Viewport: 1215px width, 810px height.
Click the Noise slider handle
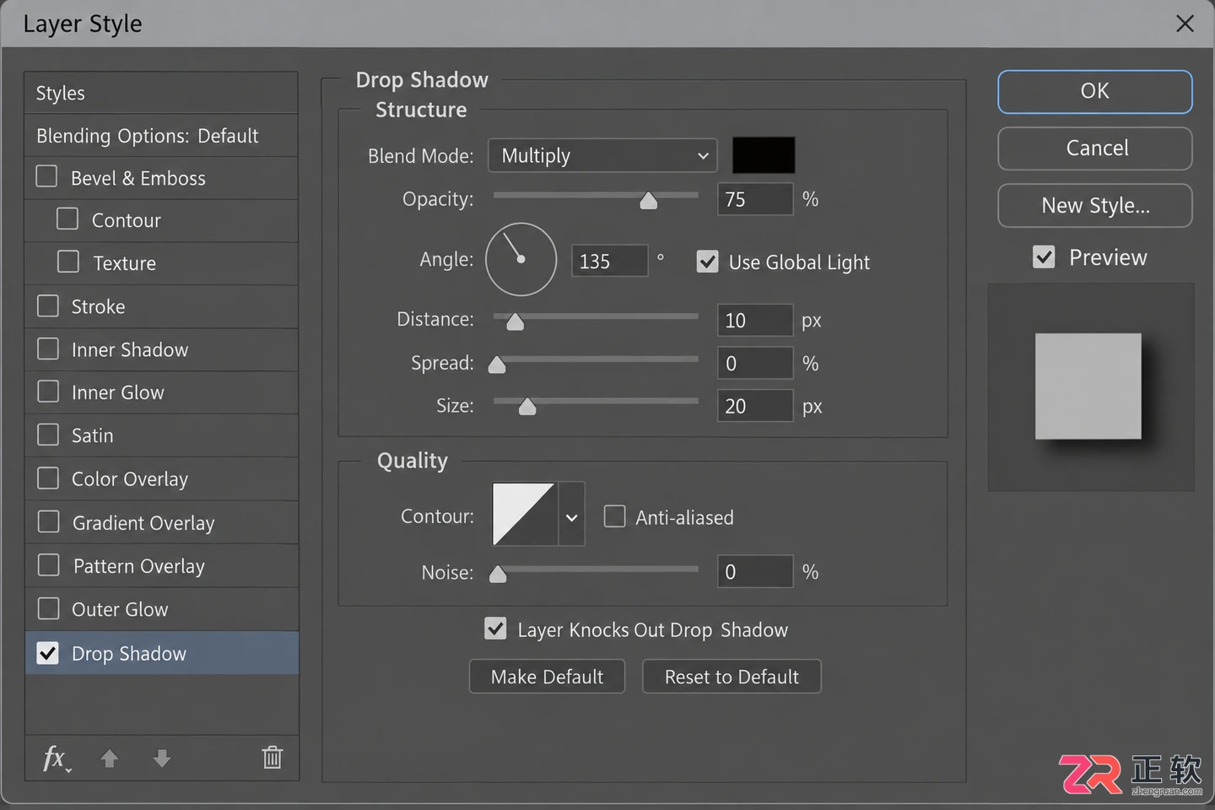point(498,574)
